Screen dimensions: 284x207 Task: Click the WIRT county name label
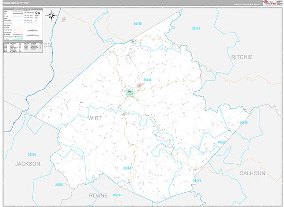[95, 118]
